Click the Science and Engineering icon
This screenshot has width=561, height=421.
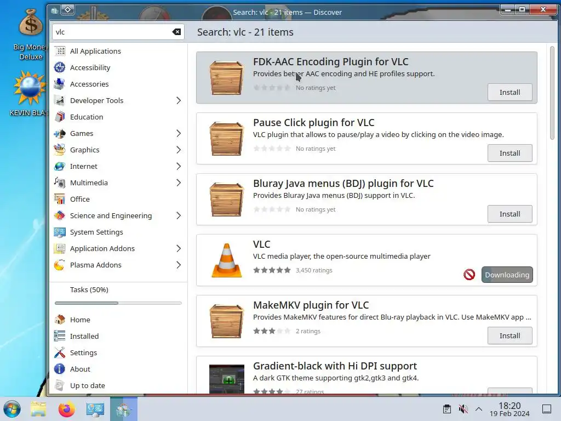click(60, 216)
